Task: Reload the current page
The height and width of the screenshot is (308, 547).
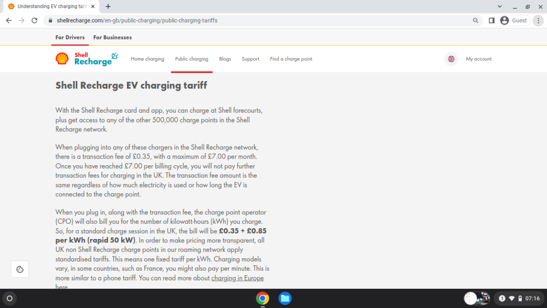Action: 34,21
